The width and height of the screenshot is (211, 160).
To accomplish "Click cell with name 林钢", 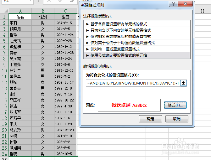I will click(x=20, y=136).
